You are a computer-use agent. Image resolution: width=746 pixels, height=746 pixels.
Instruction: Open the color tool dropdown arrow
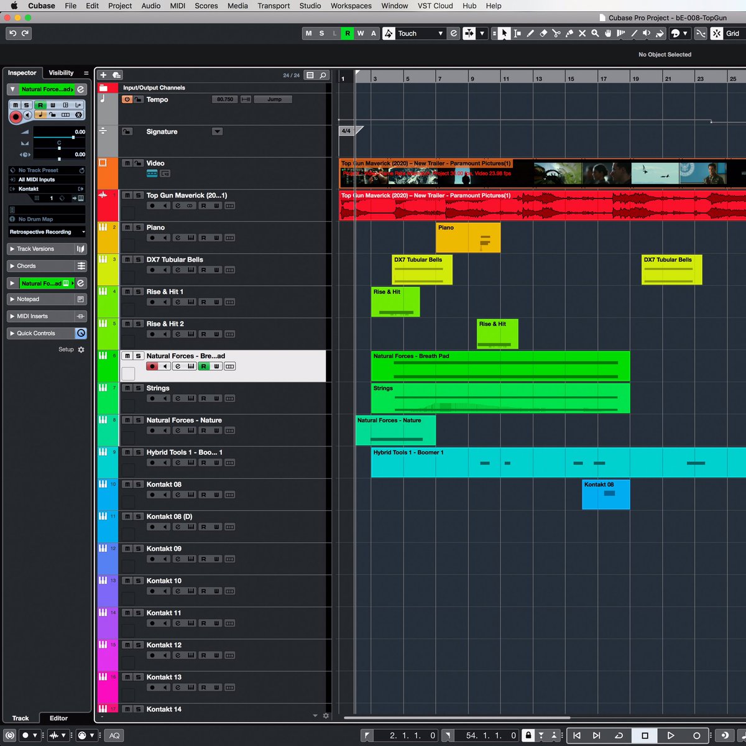click(x=686, y=34)
